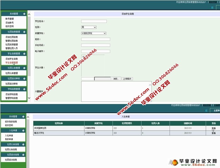Click the 所属学院 column header
The width and height of the screenshot is (220, 168).
98,123
